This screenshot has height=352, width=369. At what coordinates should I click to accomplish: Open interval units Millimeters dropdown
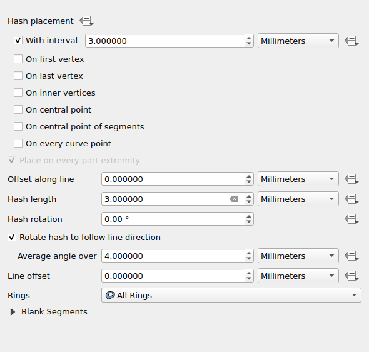(298, 41)
